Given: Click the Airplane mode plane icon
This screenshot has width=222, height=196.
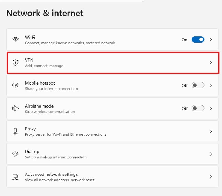Looking at the screenshot, I should click(15, 108).
